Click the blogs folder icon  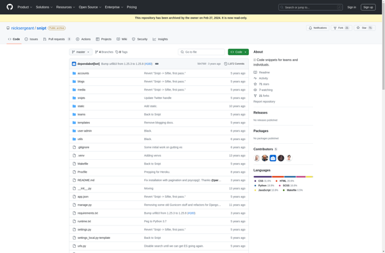click(74, 82)
